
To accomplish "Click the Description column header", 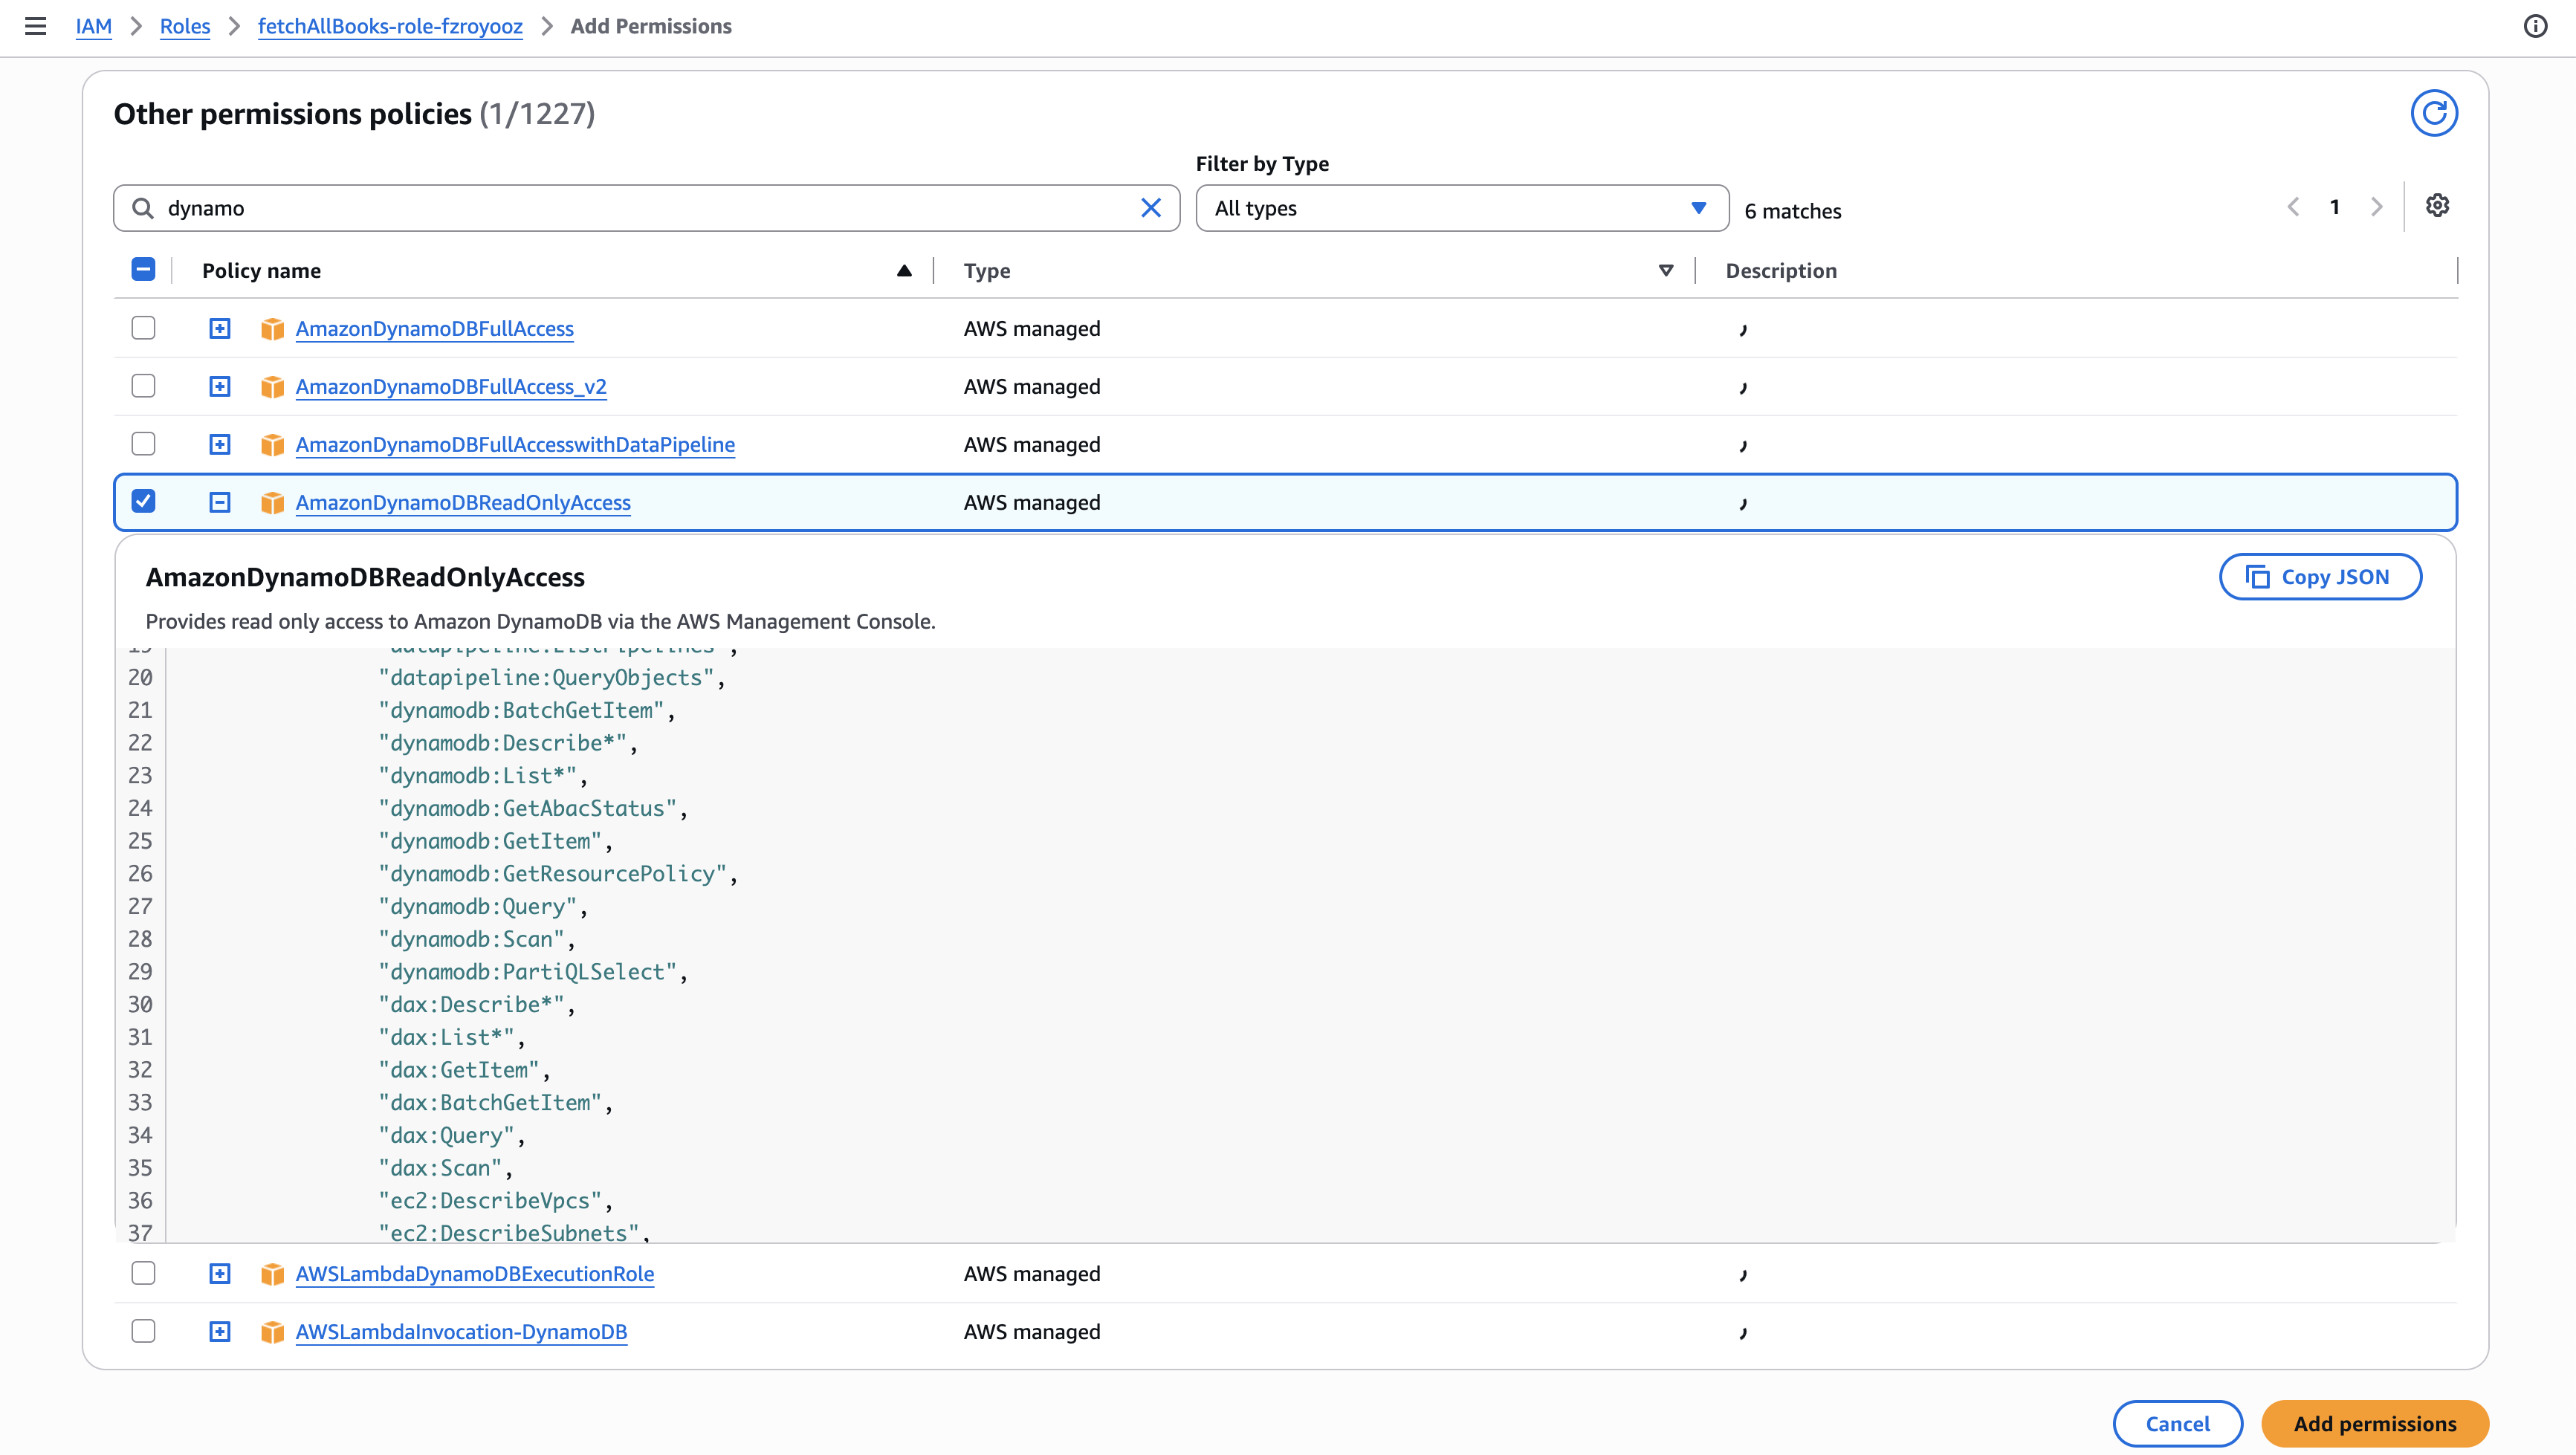I will pos(1781,271).
